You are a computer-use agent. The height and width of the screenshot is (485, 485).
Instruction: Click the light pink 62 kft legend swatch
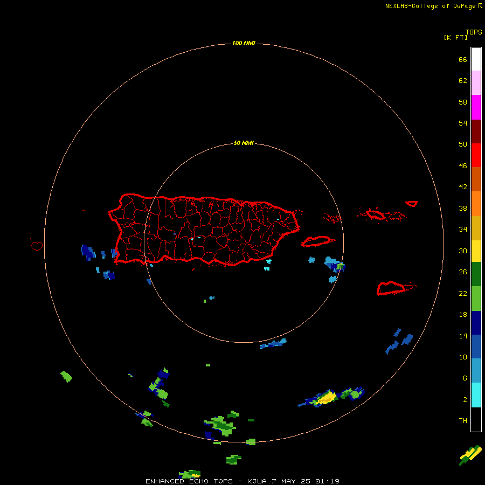pyautogui.click(x=476, y=82)
